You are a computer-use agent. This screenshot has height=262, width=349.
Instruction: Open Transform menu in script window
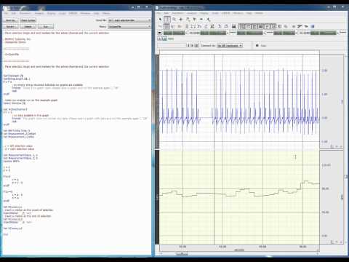coord(25,13)
